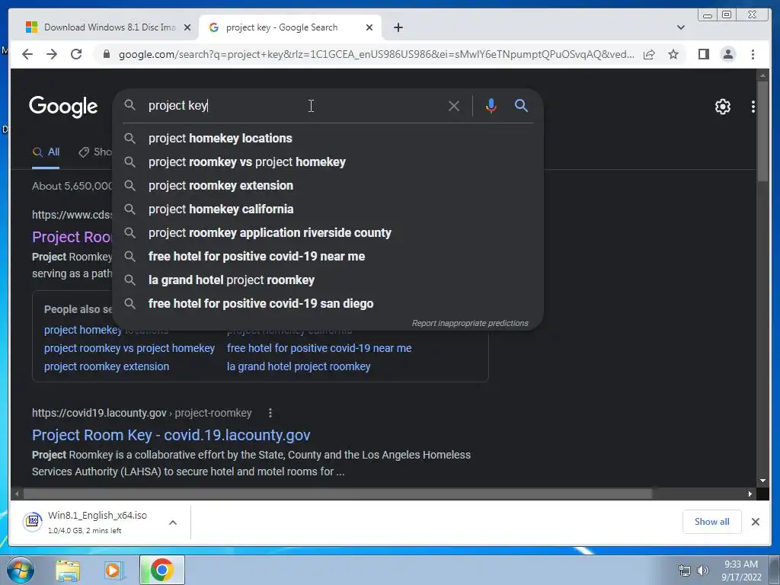Click Chrome icon in the taskbar
The image size is (780, 585).
[162, 570]
